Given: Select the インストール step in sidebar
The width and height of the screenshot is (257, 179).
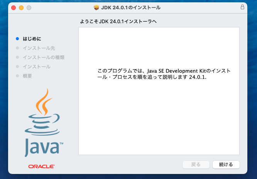Looking at the screenshot, I should [37, 66].
